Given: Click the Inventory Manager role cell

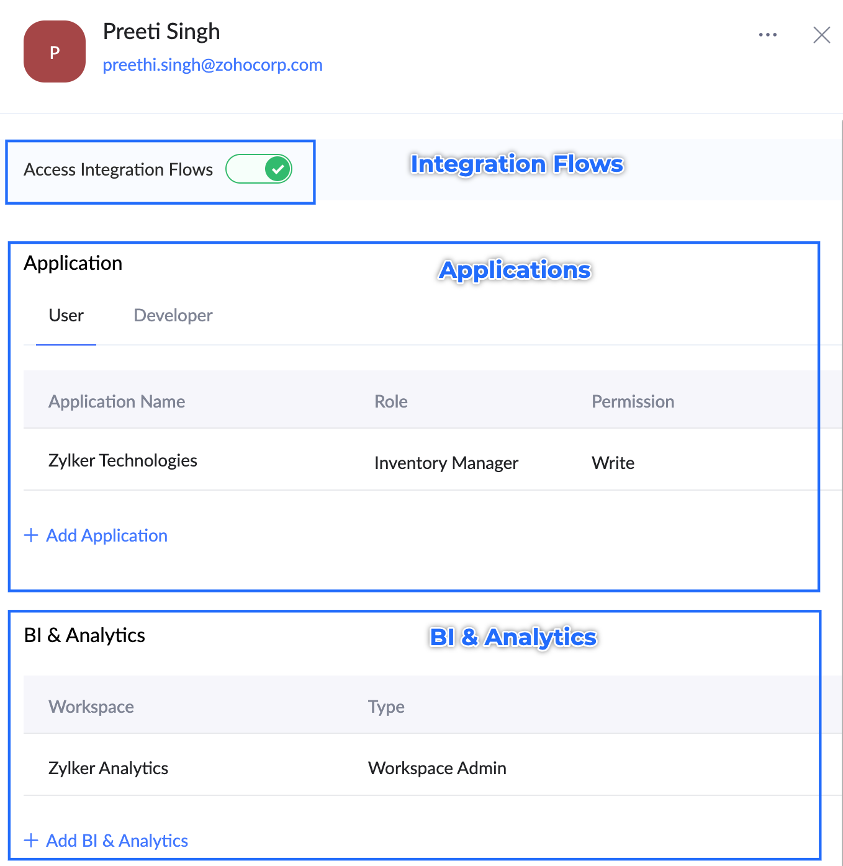Looking at the screenshot, I should point(446,463).
